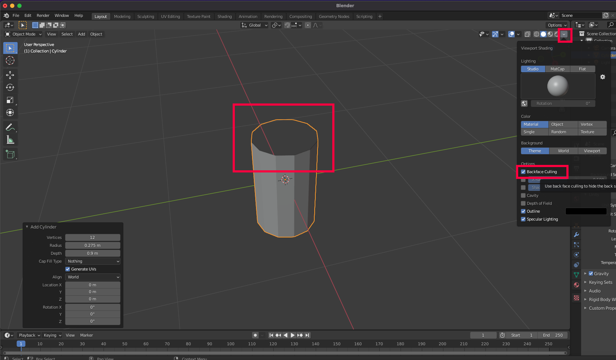Screen dimensions: 616x360
Task: Expand the Audio panel
Action: [x=585, y=291]
